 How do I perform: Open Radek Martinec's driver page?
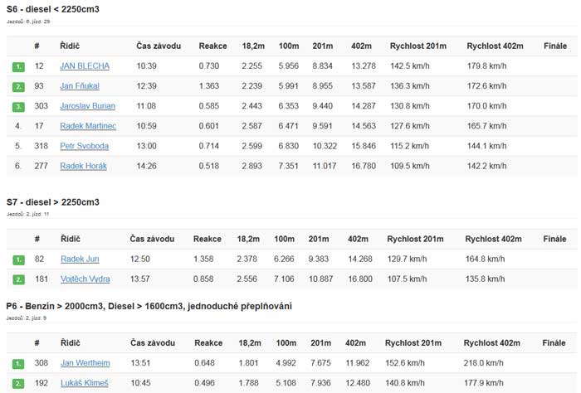[x=88, y=126]
